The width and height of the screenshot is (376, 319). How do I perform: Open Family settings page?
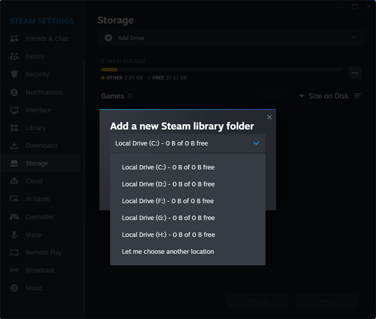(41, 56)
